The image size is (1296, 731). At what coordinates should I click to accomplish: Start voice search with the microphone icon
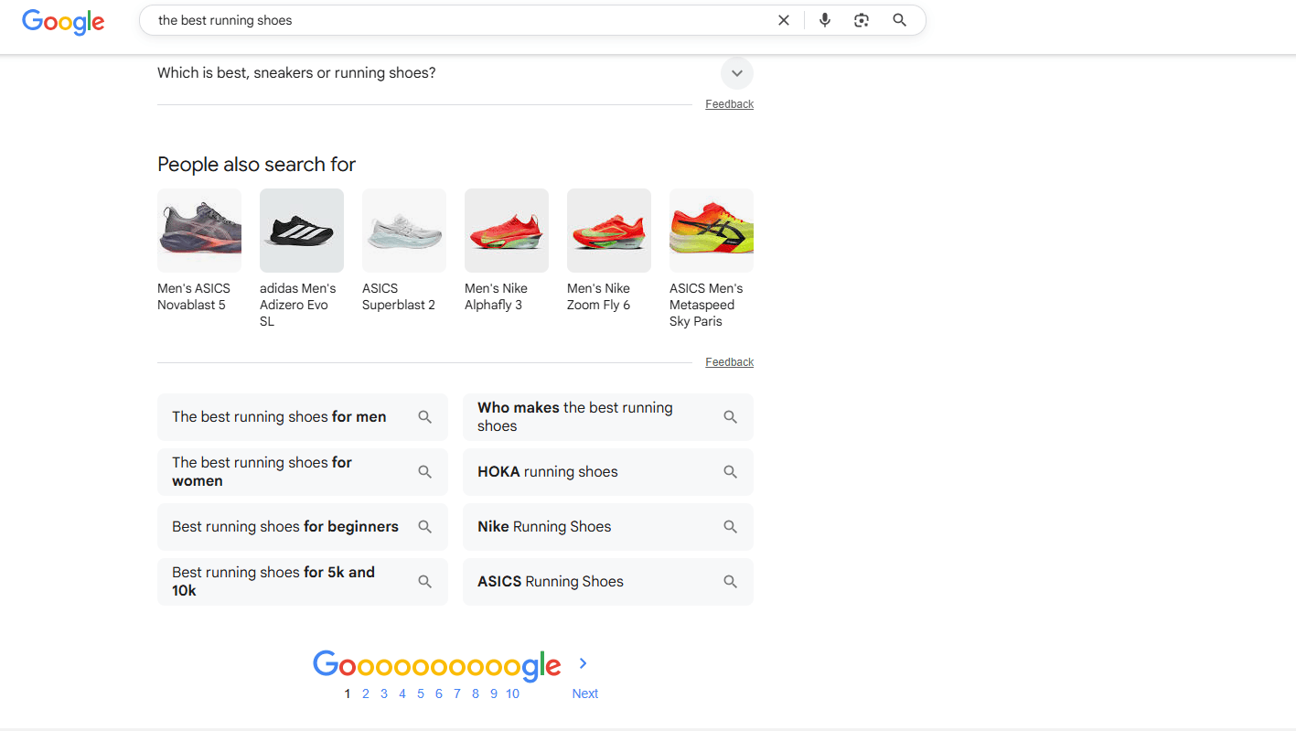click(x=825, y=20)
